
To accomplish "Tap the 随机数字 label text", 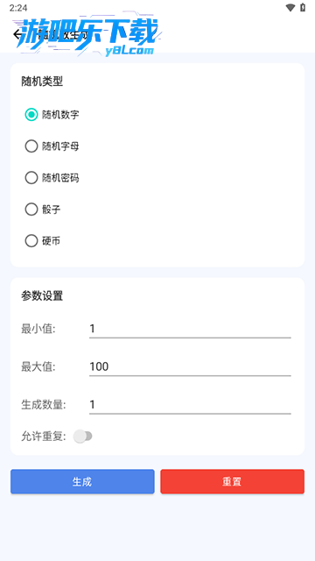I will click(x=60, y=115).
